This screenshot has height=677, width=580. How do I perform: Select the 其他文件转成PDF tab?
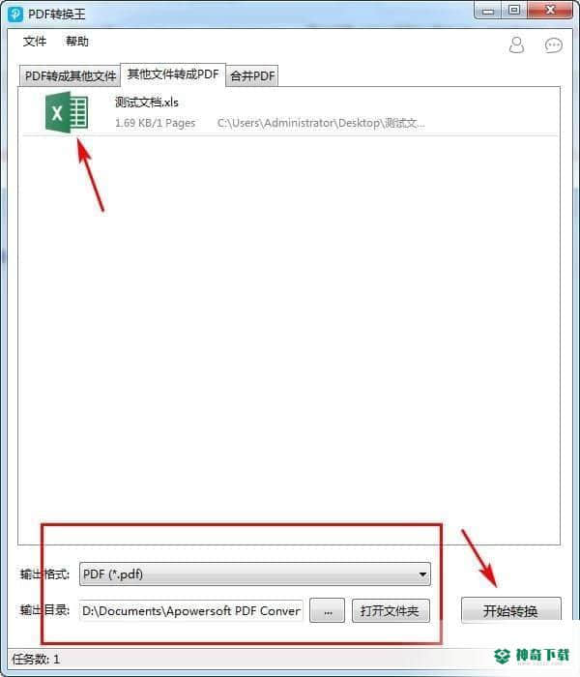coord(173,74)
